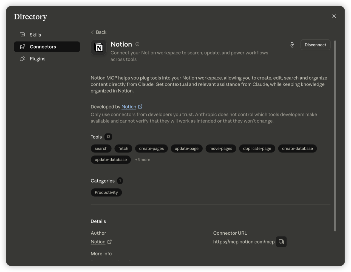Click the Categories section heading
351x272 pixels.
[103, 181]
